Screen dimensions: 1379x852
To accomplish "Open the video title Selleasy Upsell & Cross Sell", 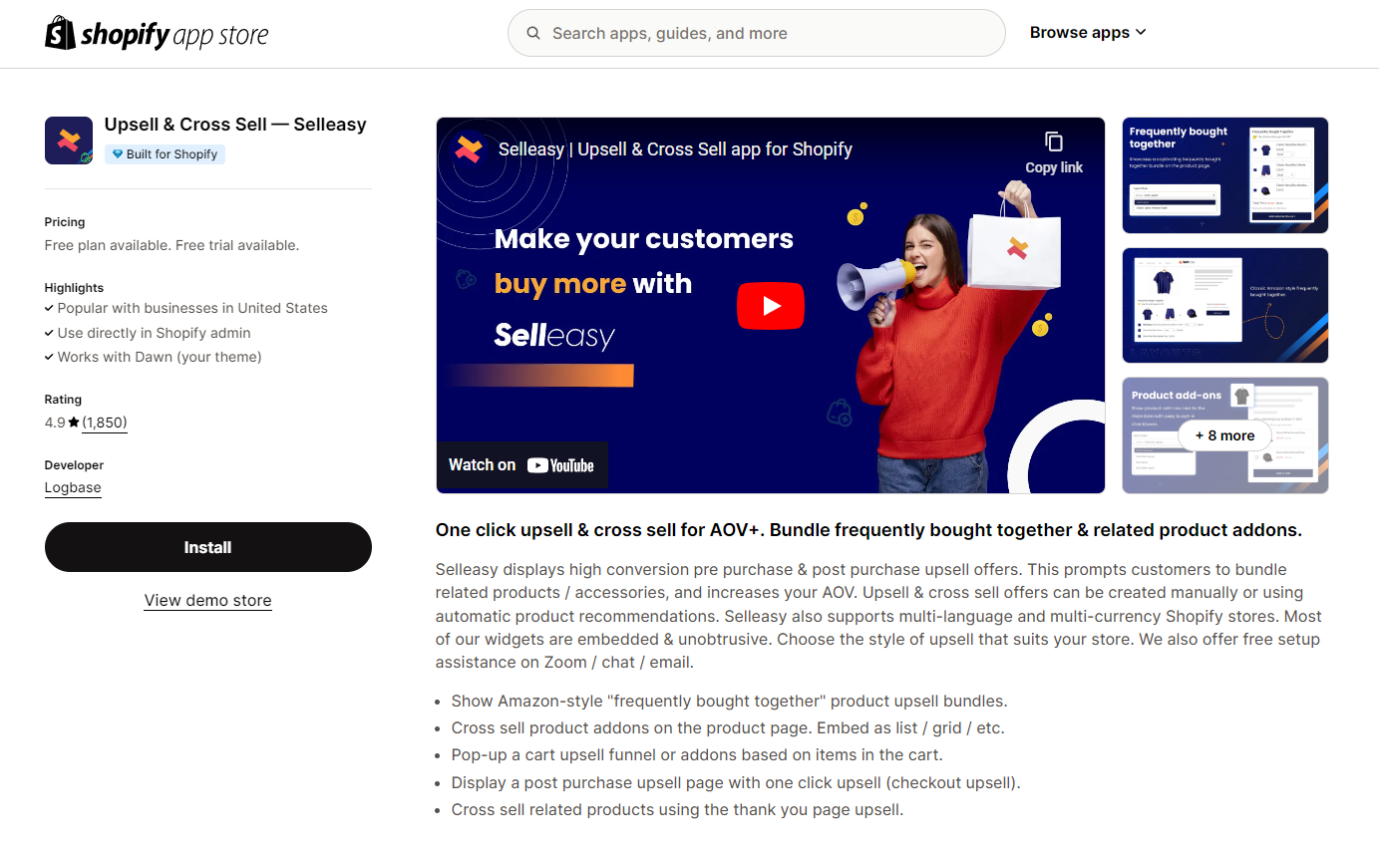I will point(675,149).
